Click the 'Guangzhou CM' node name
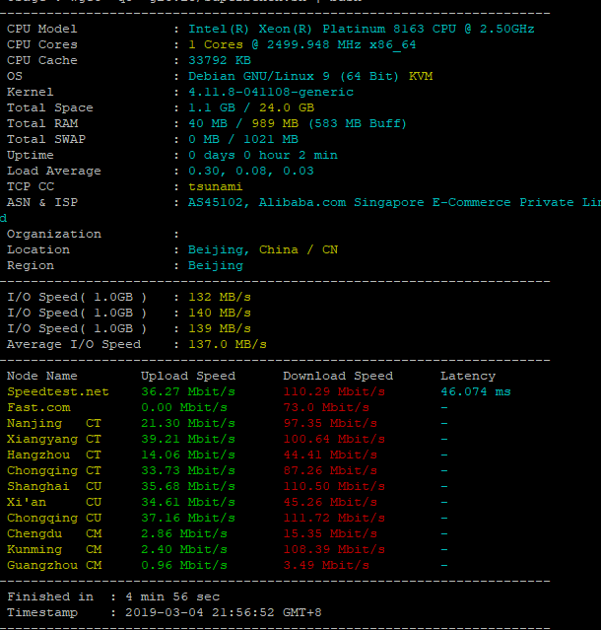601x630 pixels. click(x=54, y=565)
